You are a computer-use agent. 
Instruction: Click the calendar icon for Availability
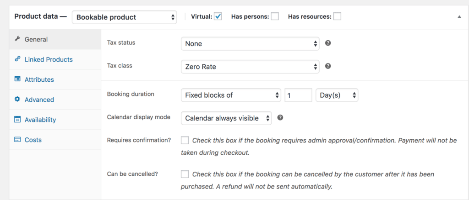17,120
